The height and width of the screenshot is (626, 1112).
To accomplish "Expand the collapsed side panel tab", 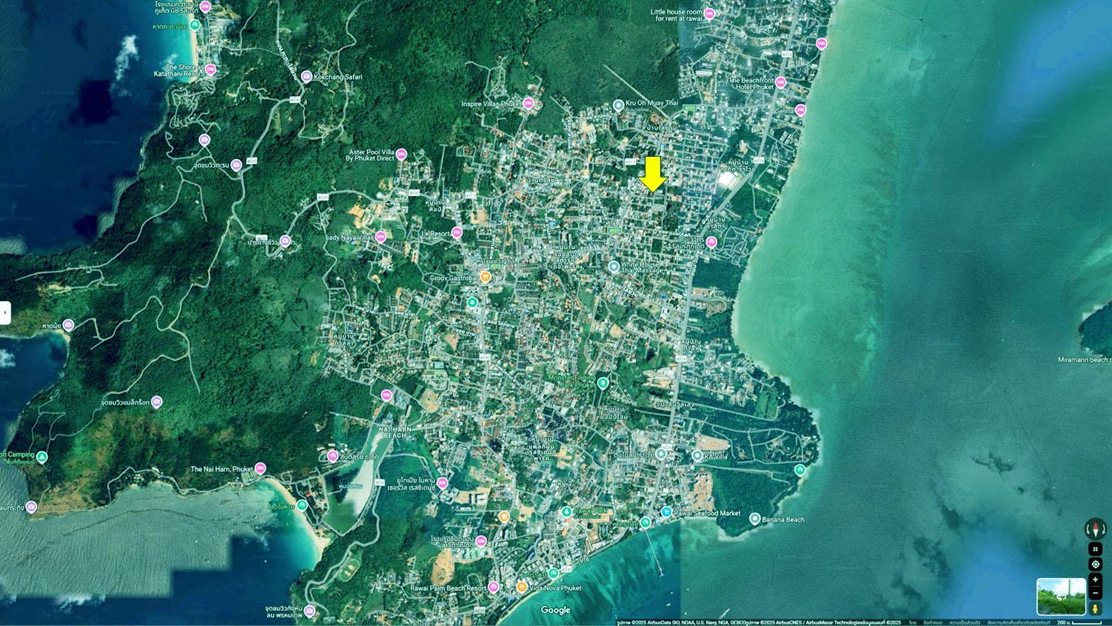I will [x=5, y=313].
